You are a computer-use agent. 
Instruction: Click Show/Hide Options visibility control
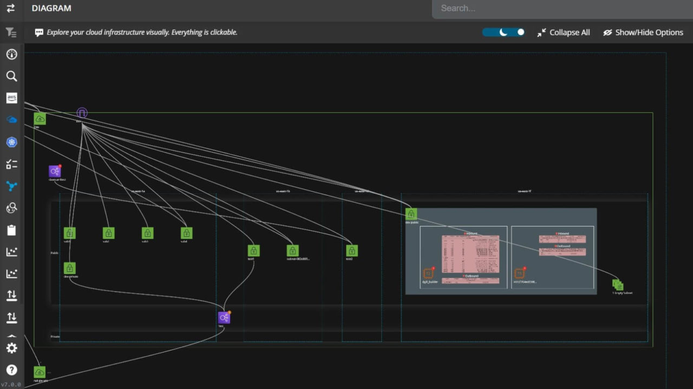pos(644,32)
